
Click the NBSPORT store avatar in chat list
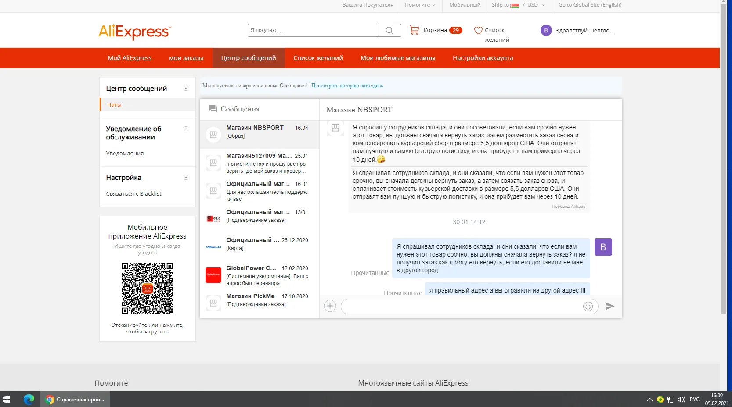coord(213,135)
